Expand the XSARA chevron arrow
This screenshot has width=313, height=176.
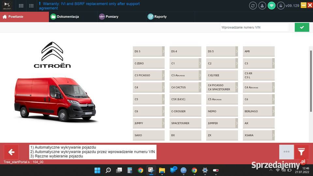point(273,135)
